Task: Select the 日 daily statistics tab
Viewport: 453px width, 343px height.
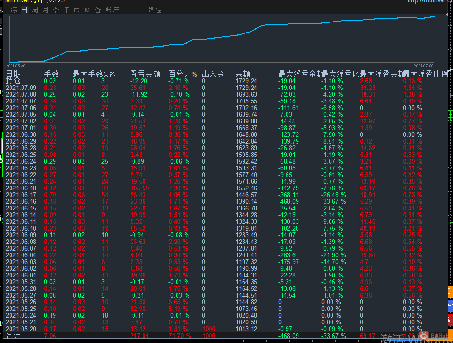Action: tap(24, 10)
